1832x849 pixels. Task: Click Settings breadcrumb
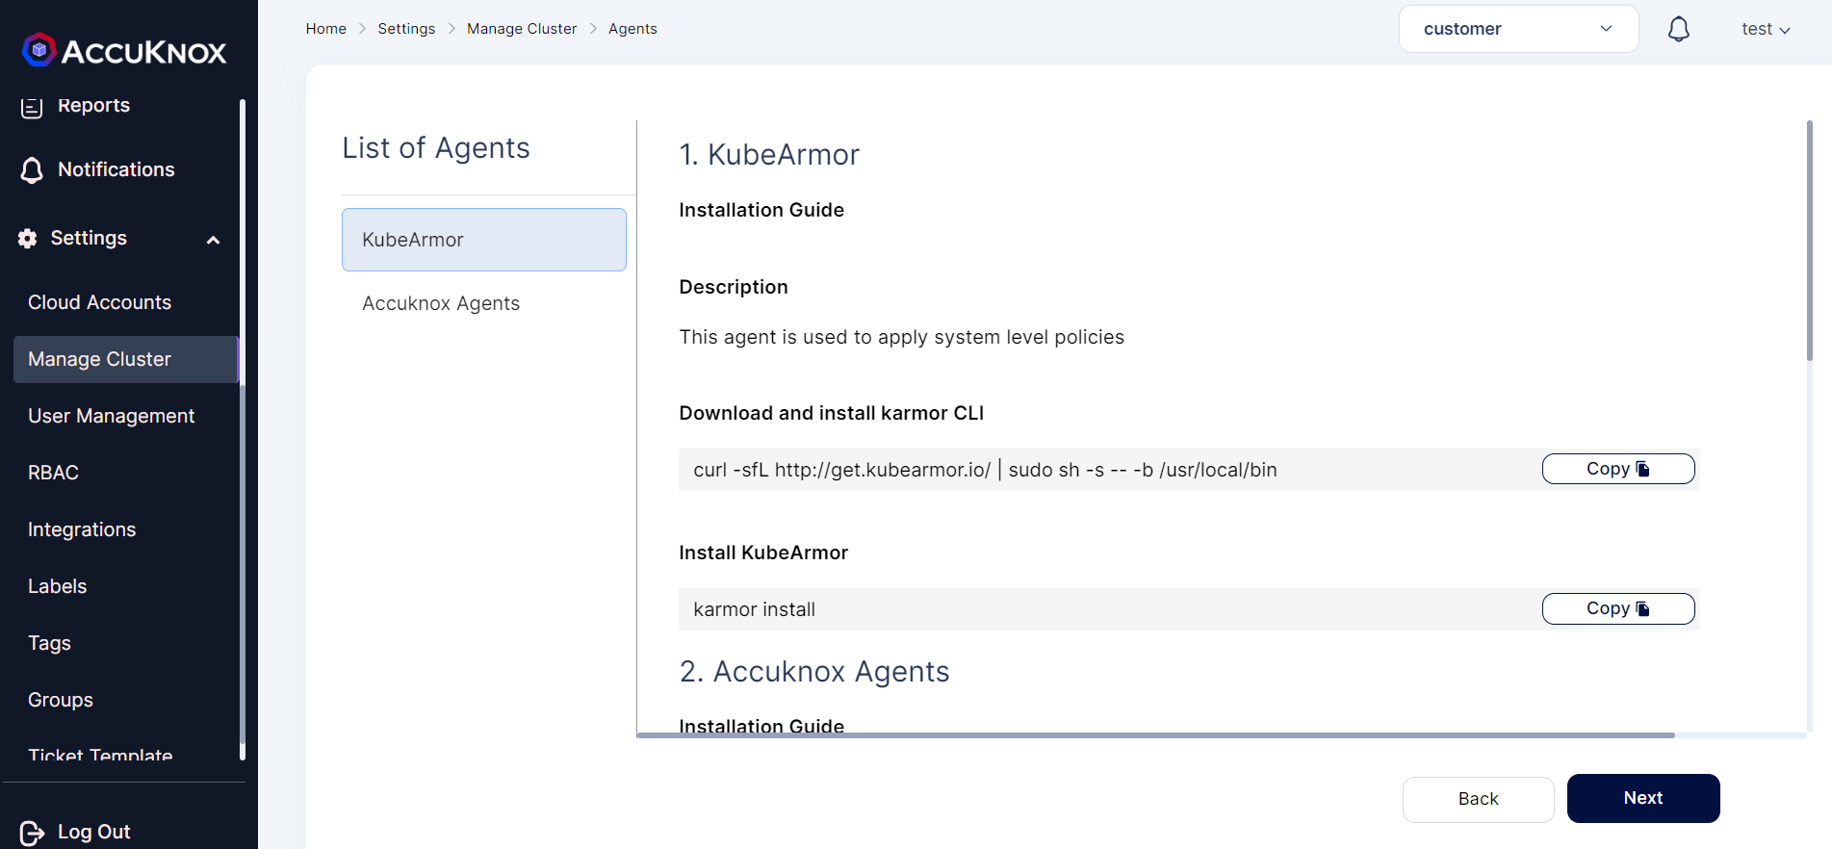406,29
